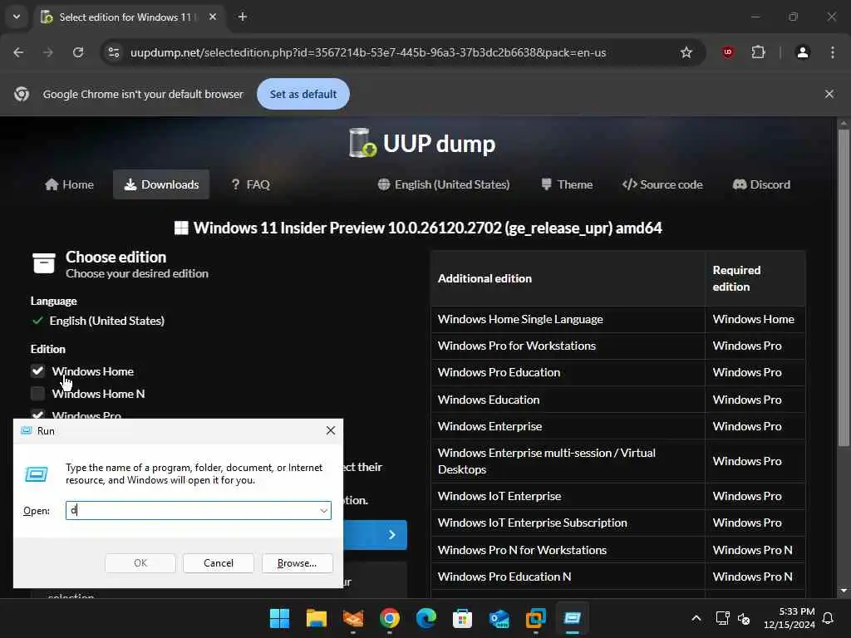This screenshot has width=851, height=638.
Task: Open Microsoft Edge from the taskbar
Action: coord(426,618)
